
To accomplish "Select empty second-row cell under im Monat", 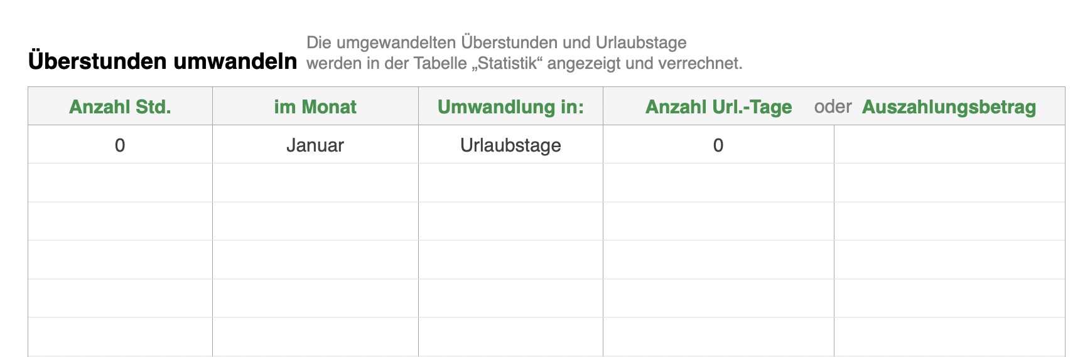I will tap(315, 183).
